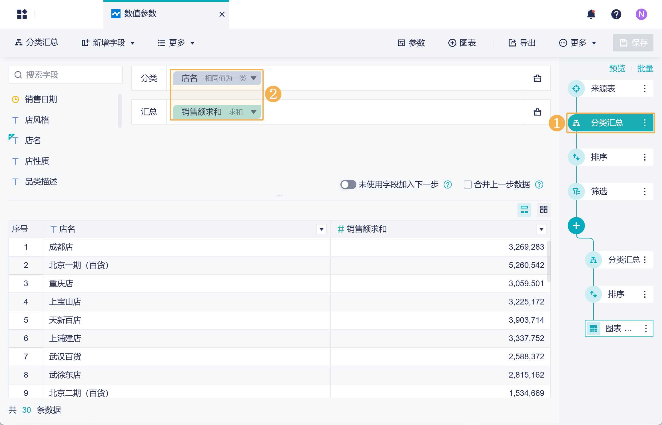662x425 pixels.
Task: Clear the 分类 row with its clear icon
Action: point(537,78)
